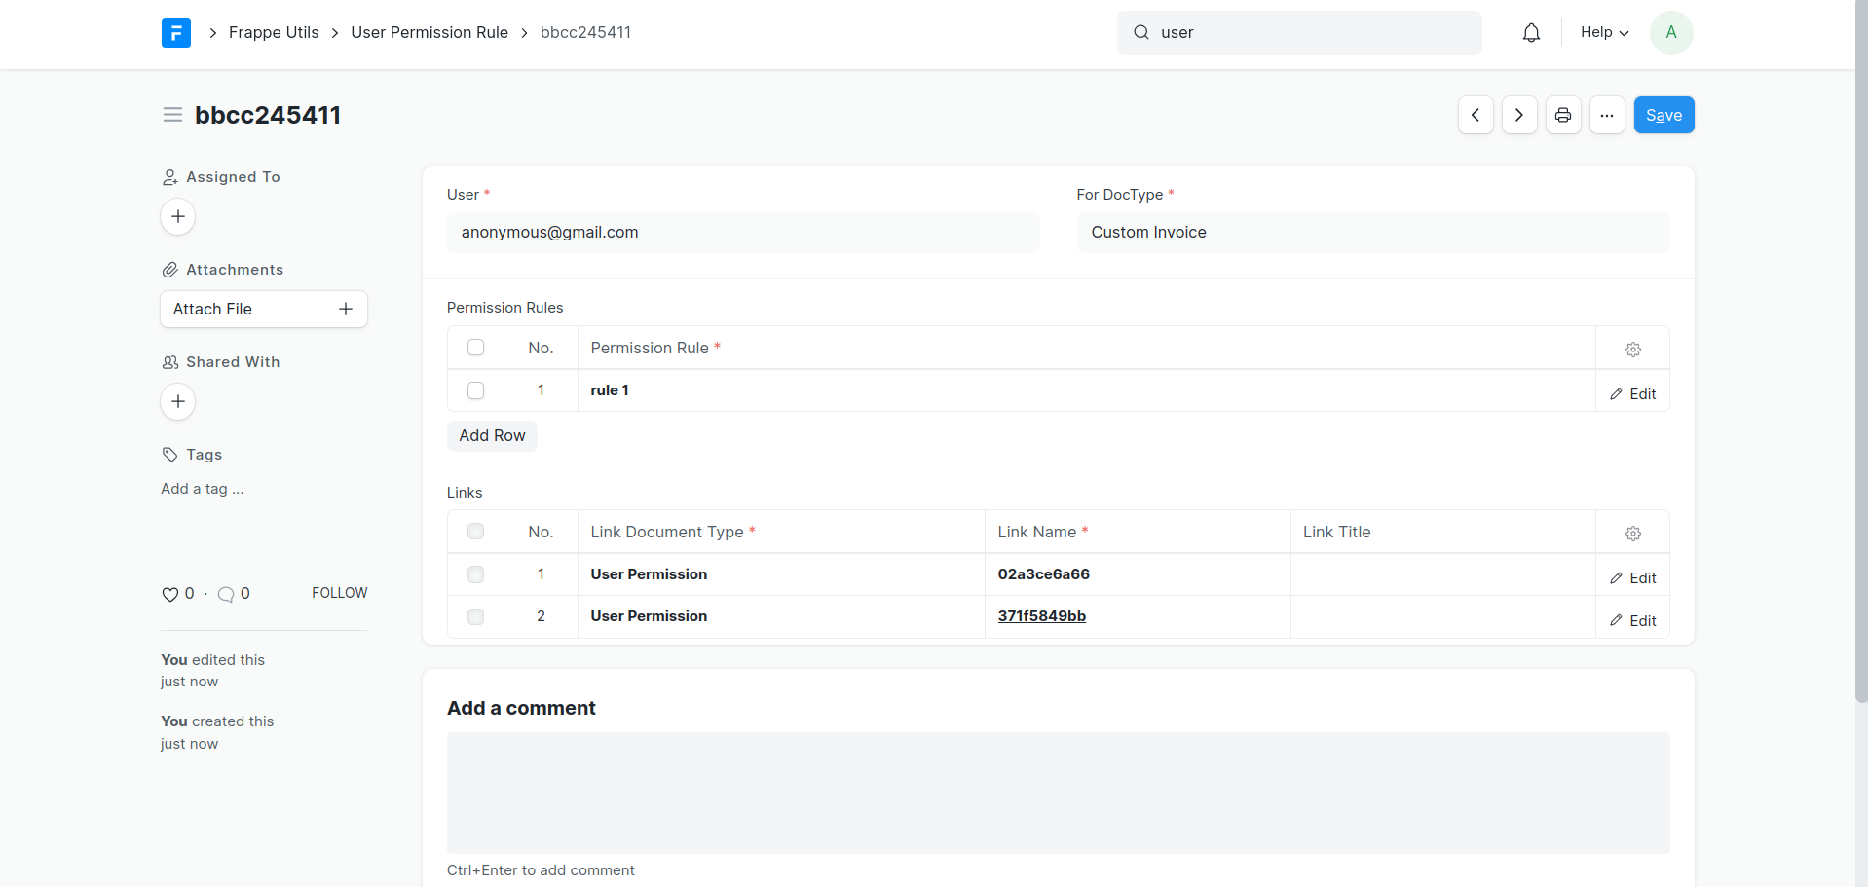Check the rule 1 row checkbox
Screen dimensions: 1868x887
pos(475,390)
